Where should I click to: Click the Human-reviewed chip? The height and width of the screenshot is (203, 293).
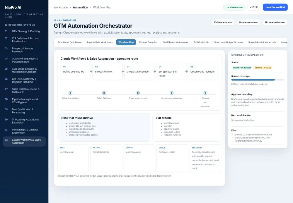pos(249,23)
